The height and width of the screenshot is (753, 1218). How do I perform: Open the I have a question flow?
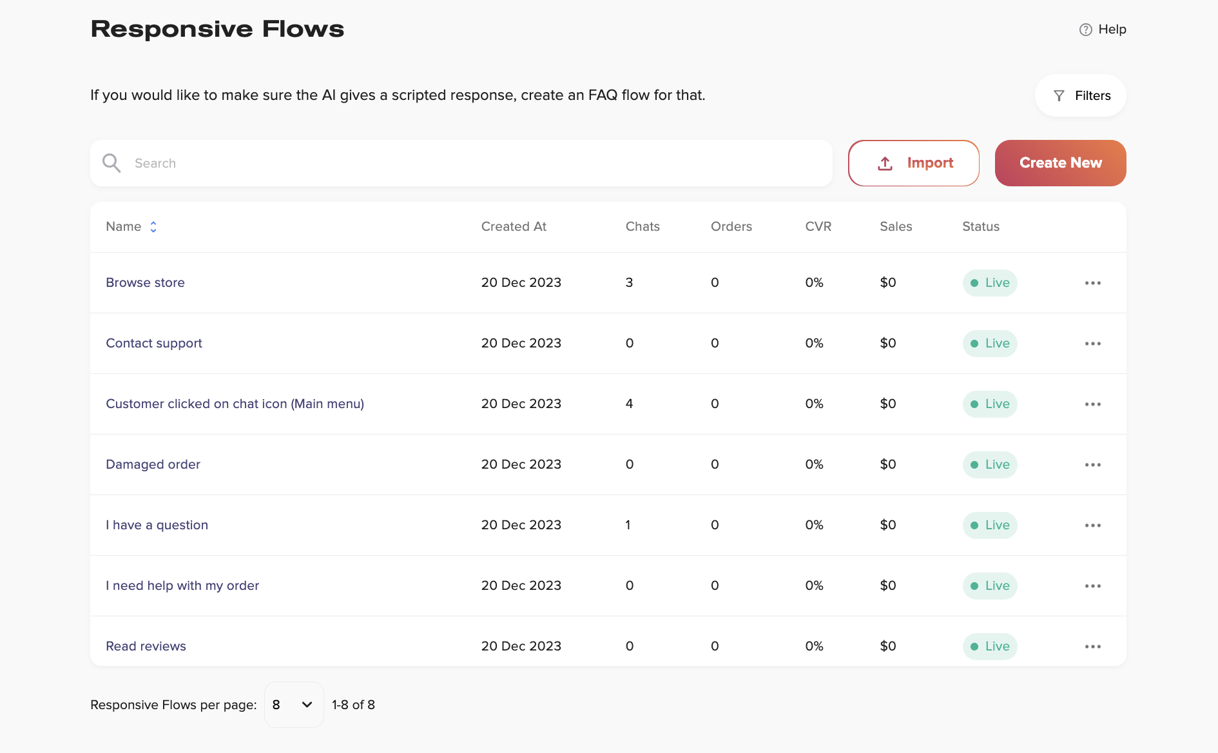[x=157, y=525]
